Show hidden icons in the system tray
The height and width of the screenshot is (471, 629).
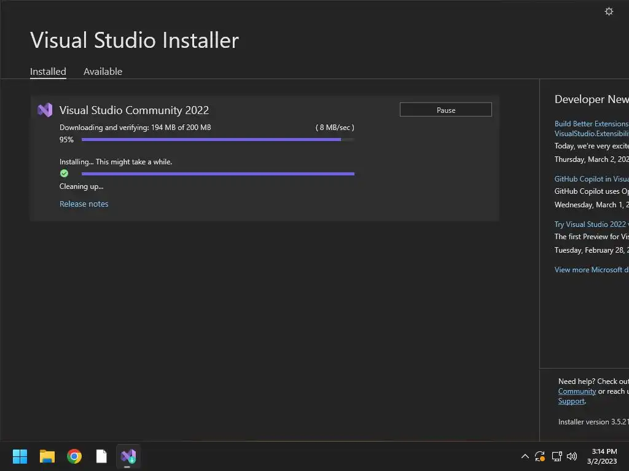pyautogui.click(x=525, y=456)
